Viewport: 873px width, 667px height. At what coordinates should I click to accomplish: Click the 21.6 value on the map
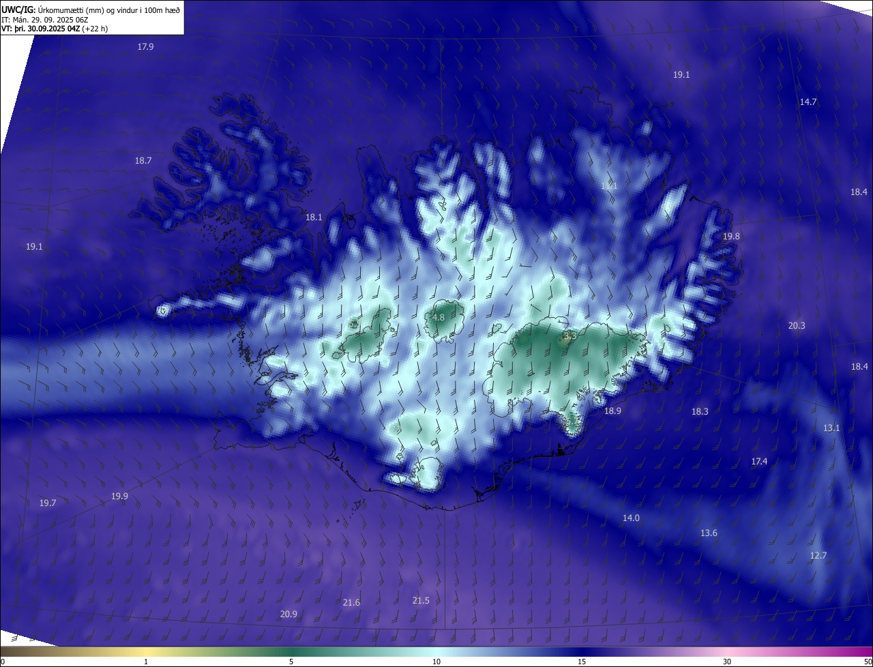coord(351,603)
